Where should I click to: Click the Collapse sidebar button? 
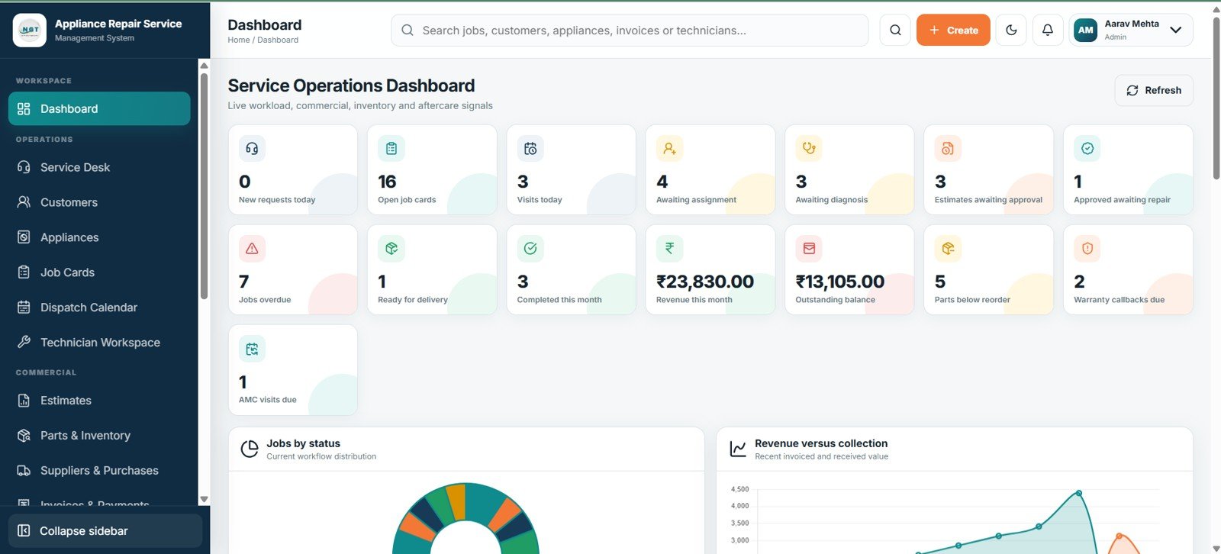[105, 531]
